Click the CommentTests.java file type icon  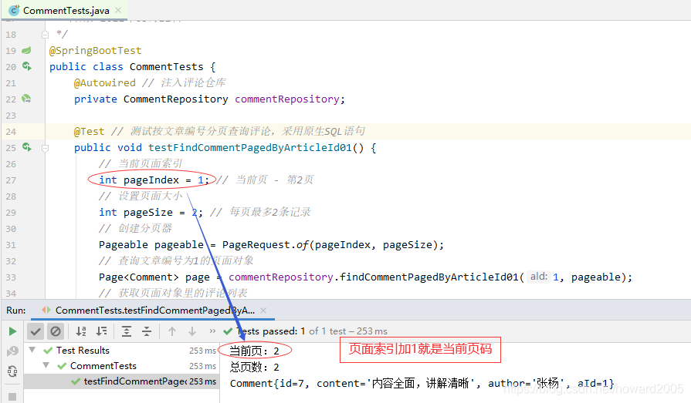(x=14, y=10)
